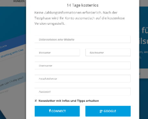The image size is (148, 119).
Task: Toggle the newsletter checkbox
Action: click(36, 100)
